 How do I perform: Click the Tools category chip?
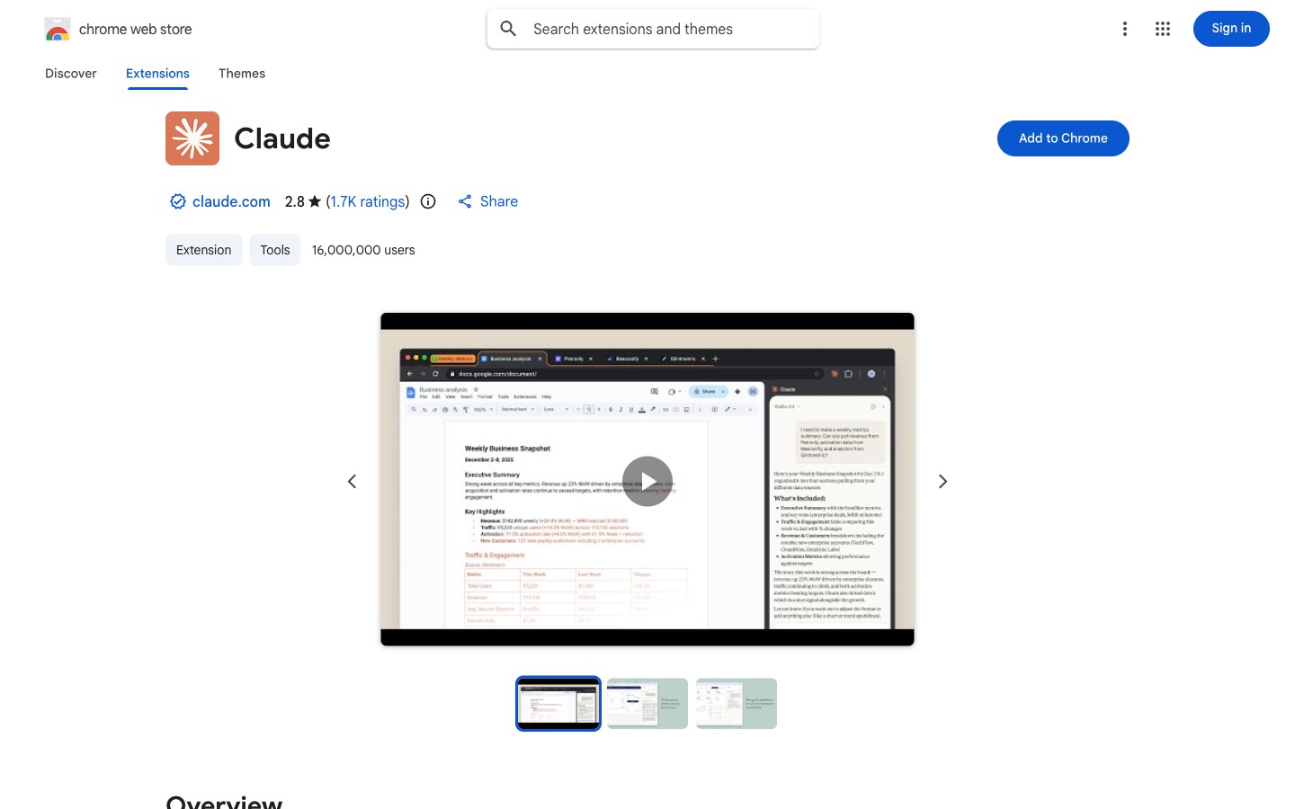(x=275, y=250)
